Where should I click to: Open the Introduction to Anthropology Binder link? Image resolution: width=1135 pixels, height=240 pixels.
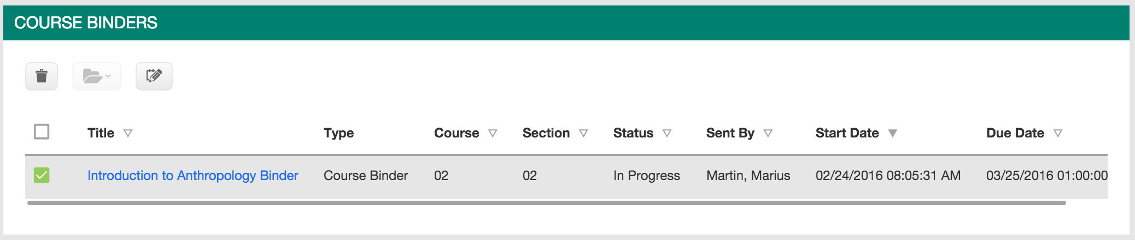tap(193, 176)
